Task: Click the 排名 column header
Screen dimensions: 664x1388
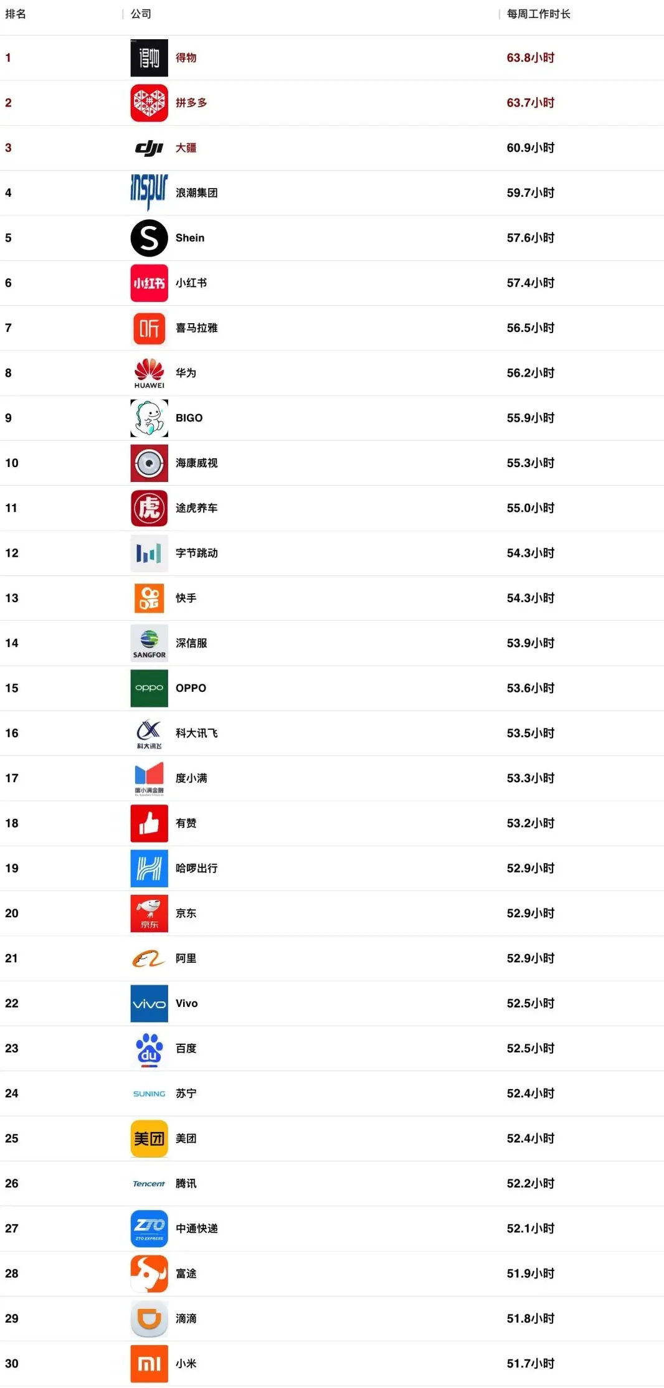Action: (16, 14)
